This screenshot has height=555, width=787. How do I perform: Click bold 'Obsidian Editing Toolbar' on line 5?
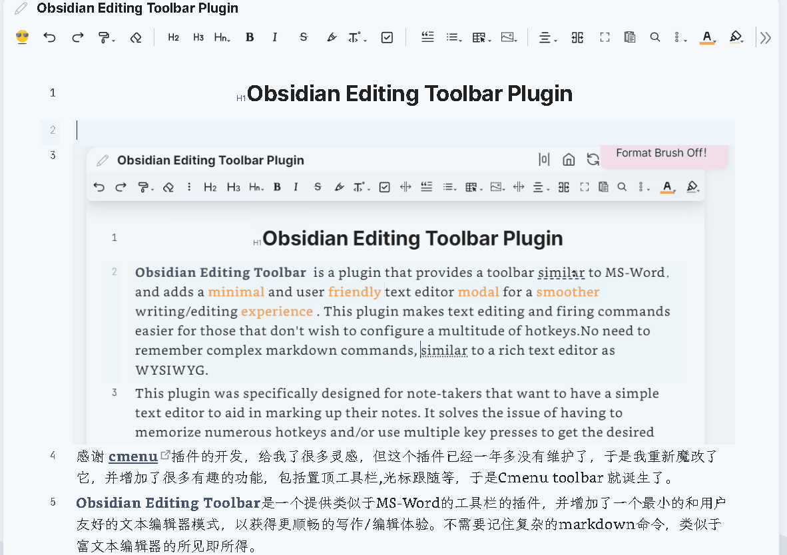168,503
